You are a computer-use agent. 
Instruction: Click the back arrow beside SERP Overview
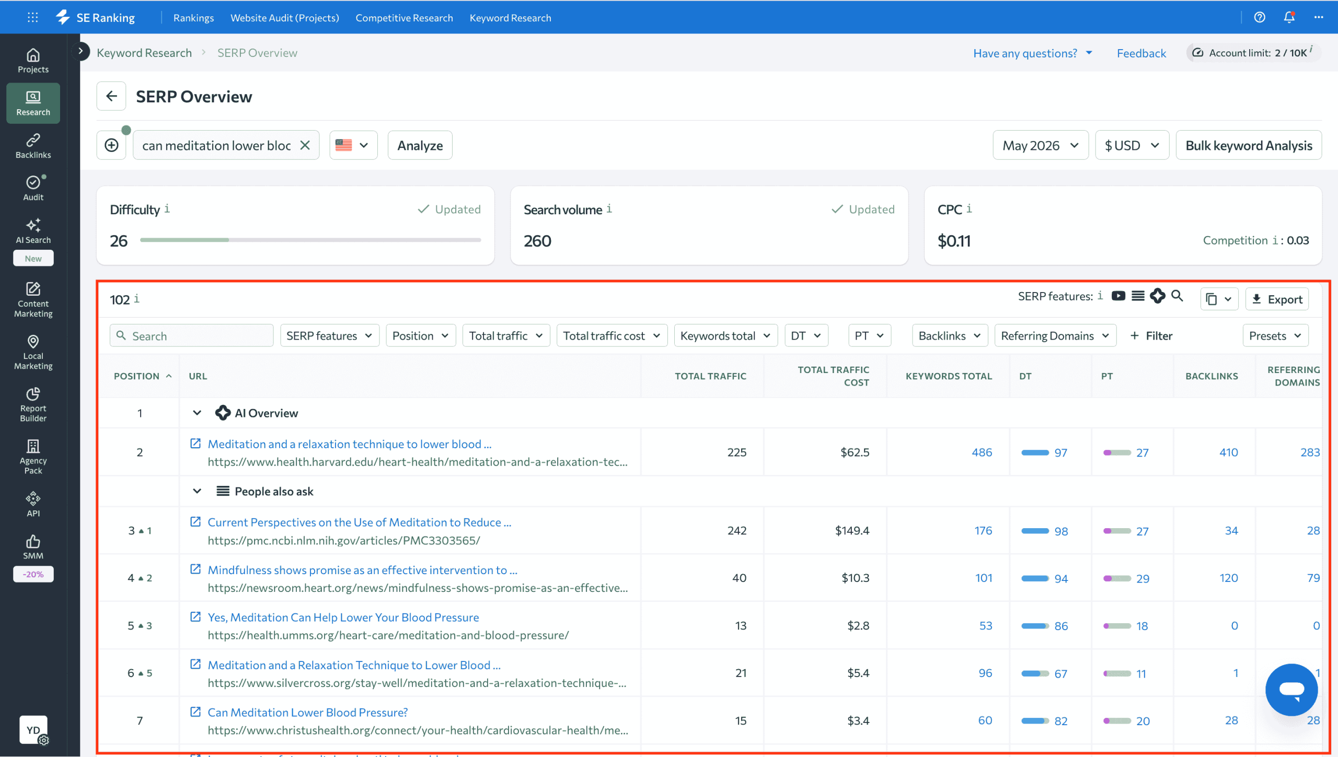111,96
